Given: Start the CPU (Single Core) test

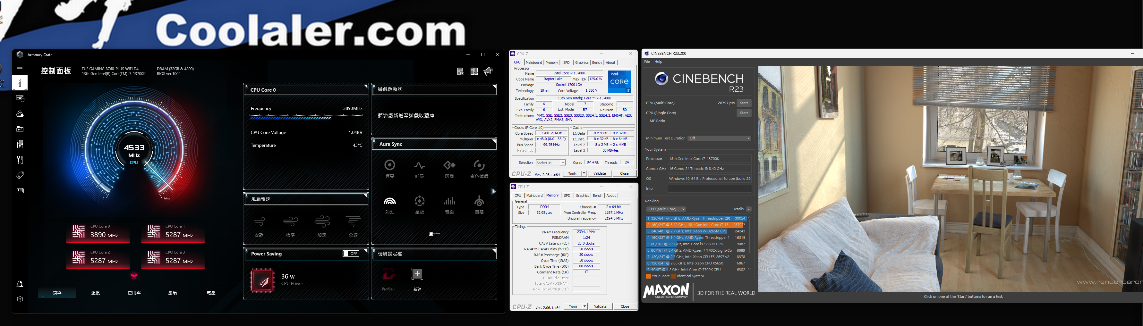Looking at the screenshot, I should [x=744, y=113].
